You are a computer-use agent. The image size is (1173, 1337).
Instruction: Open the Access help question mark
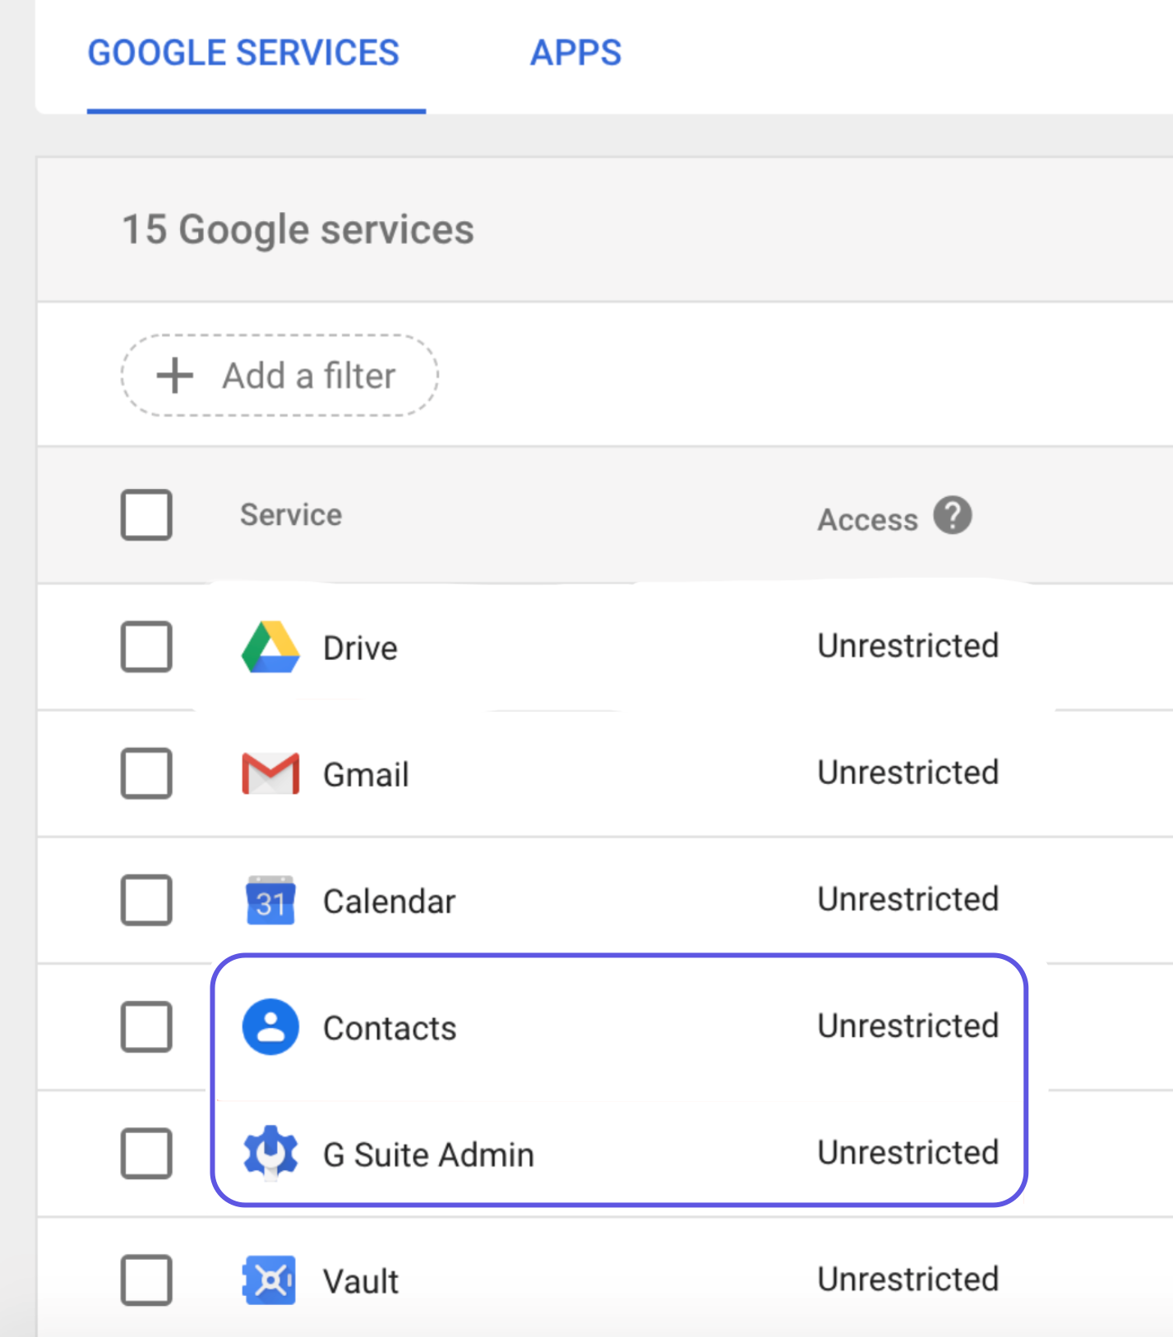pos(952,516)
